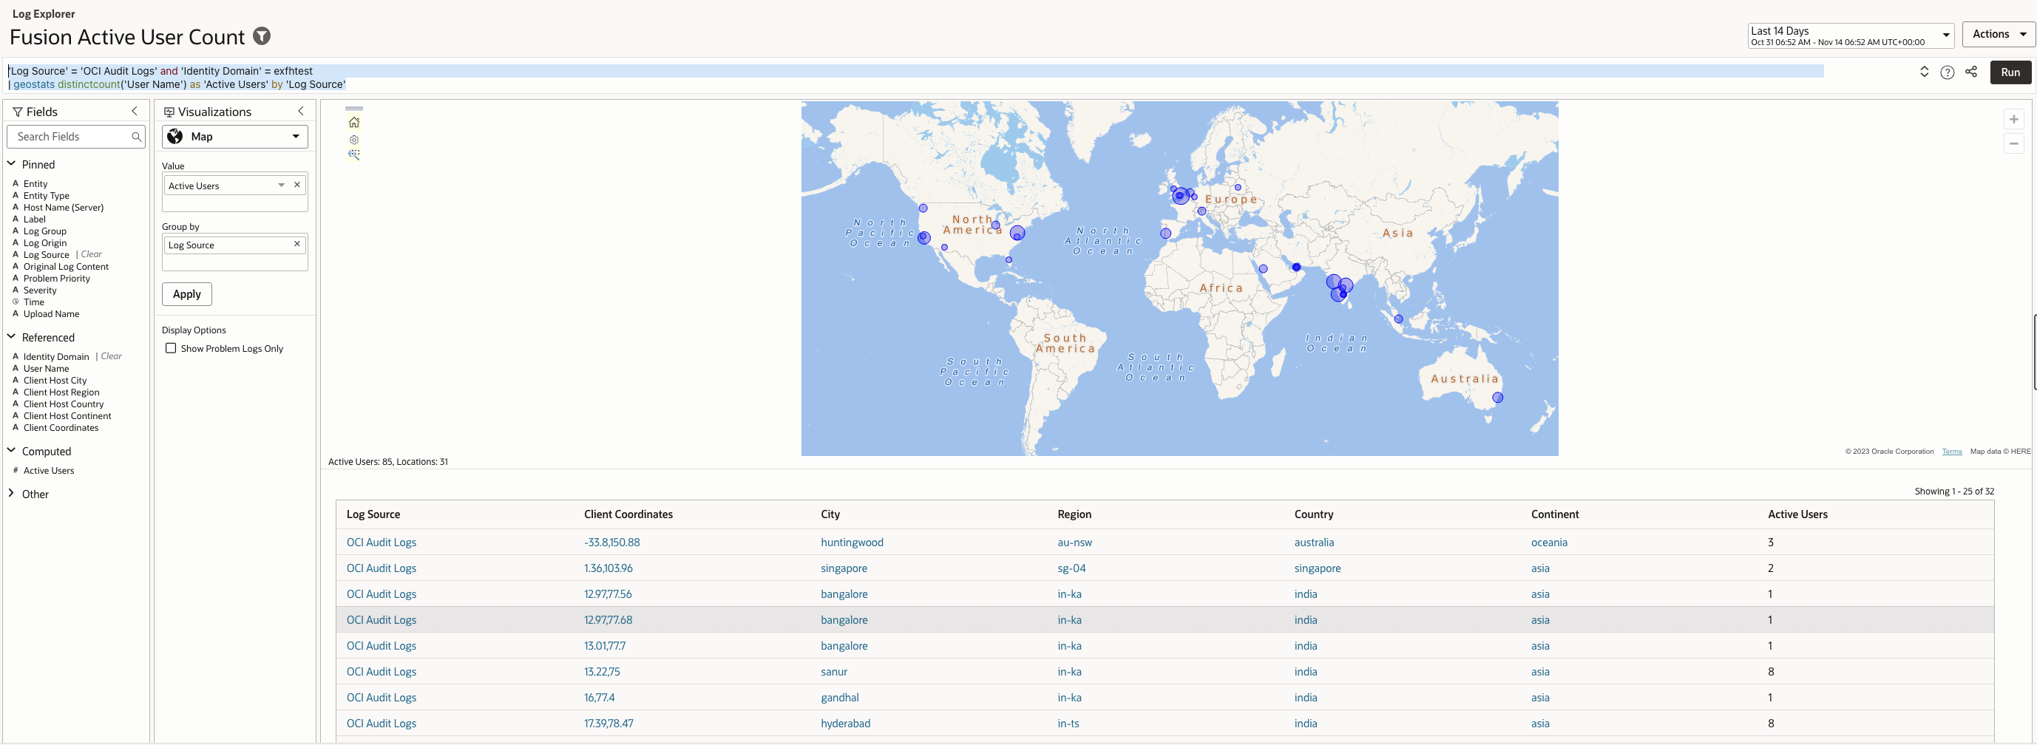
Task: Open the query help question mark icon
Action: 1947,72
